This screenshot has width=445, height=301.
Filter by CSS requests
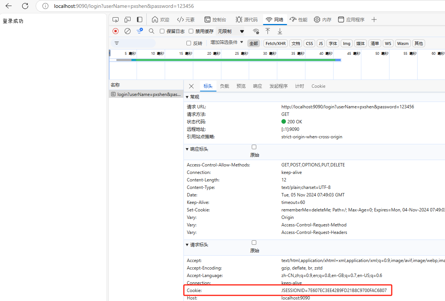pos(309,43)
